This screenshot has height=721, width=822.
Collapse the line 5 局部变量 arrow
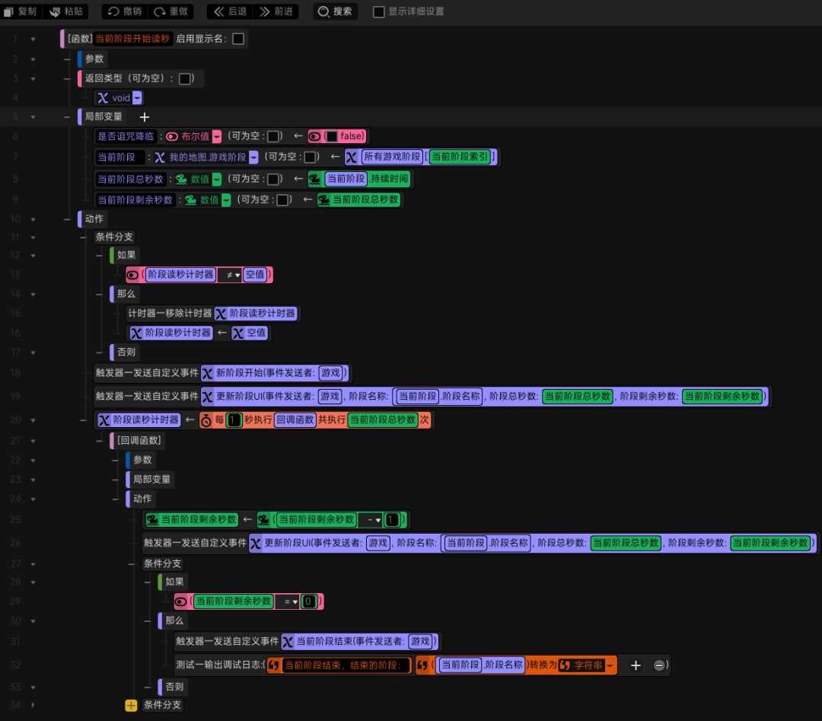point(33,117)
